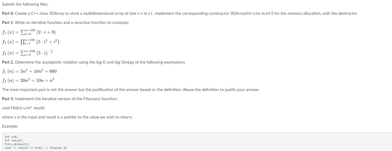
Task: Click the 3DArray constructor description text
Action: coord(186,13)
